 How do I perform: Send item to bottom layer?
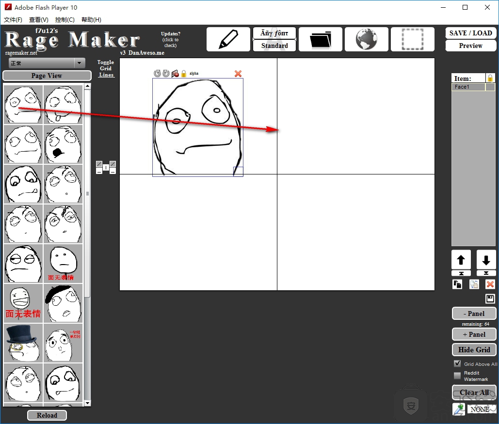click(x=486, y=273)
